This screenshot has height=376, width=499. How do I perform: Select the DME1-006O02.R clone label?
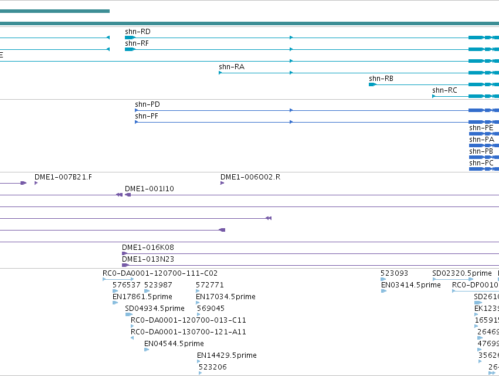tap(250, 177)
